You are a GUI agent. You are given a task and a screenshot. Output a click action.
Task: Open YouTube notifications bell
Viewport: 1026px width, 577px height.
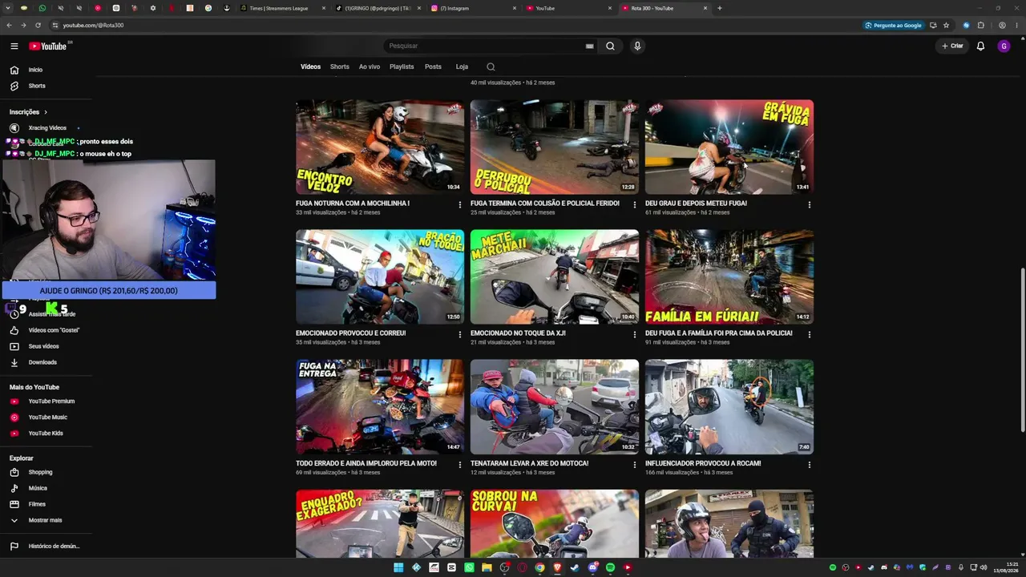(980, 46)
